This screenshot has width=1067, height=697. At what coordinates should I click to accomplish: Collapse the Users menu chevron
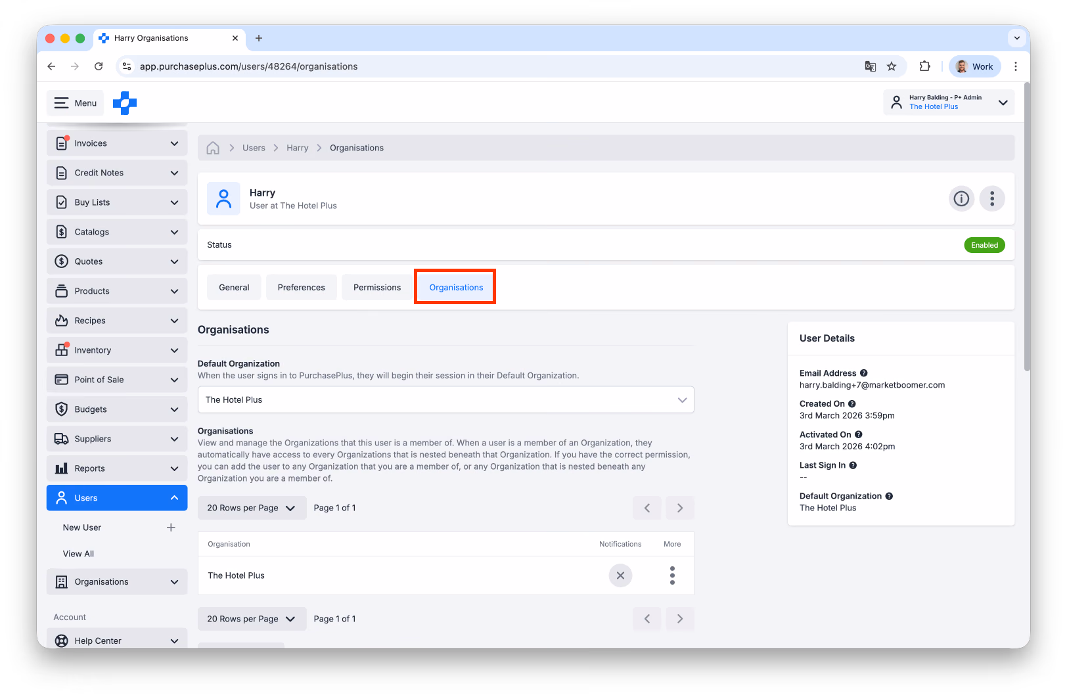[x=174, y=498]
